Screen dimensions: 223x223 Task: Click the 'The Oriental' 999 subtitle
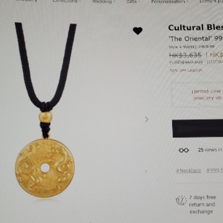click(196, 39)
